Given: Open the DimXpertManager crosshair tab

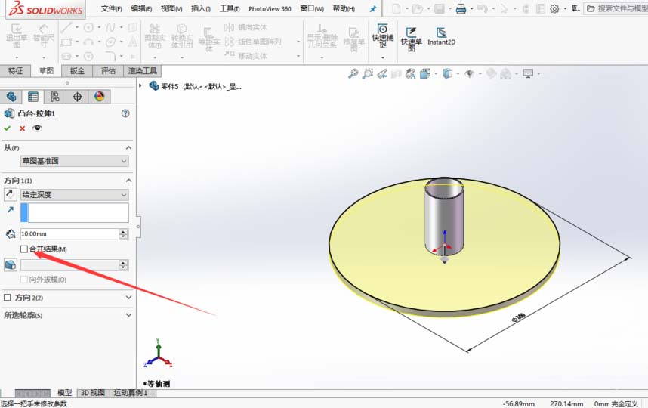Looking at the screenshot, I should click(77, 97).
